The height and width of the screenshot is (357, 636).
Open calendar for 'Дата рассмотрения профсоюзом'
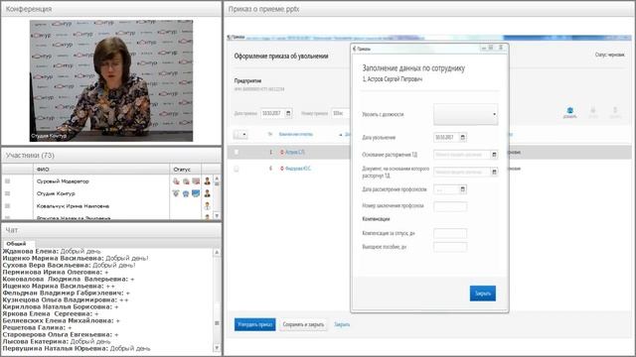click(462, 189)
